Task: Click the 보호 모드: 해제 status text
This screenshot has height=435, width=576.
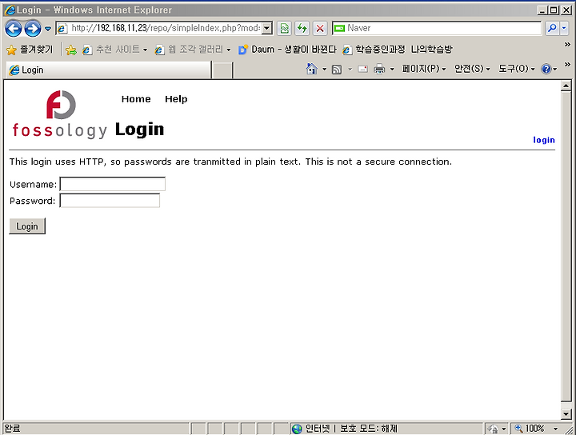Action: 369,429
